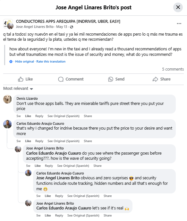Show original Spanish of Denis Lizardo's comment
This screenshot has width=187, height=221.
point(64,116)
